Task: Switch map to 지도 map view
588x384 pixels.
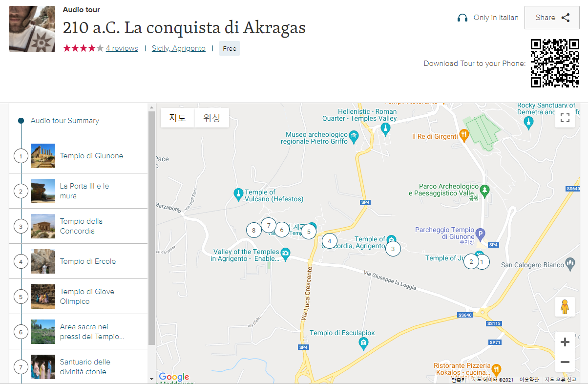Action: pyautogui.click(x=178, y=118)
